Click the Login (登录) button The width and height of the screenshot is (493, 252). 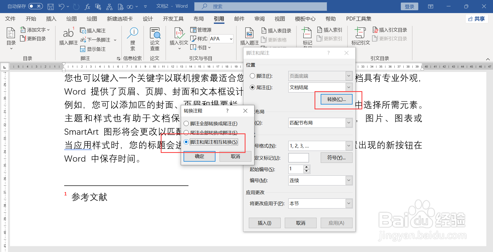coord(410,6)
